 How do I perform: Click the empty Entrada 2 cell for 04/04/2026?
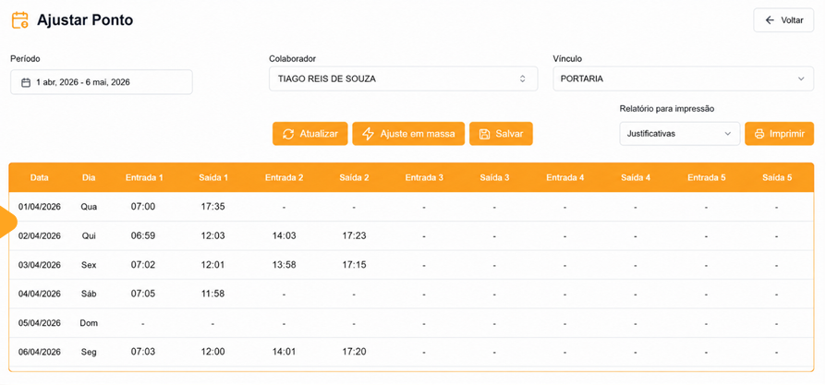pyautogui.click(x=284, y=294)
